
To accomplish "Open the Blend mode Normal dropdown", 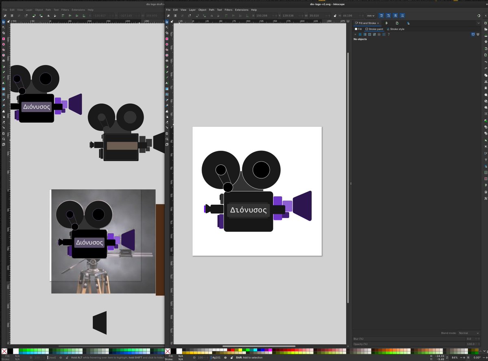I will pos(468,333).
